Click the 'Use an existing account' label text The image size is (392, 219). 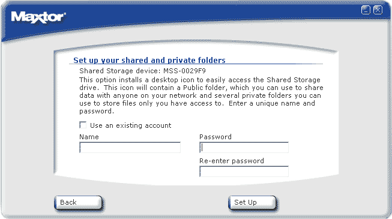(x=130, y=125)
